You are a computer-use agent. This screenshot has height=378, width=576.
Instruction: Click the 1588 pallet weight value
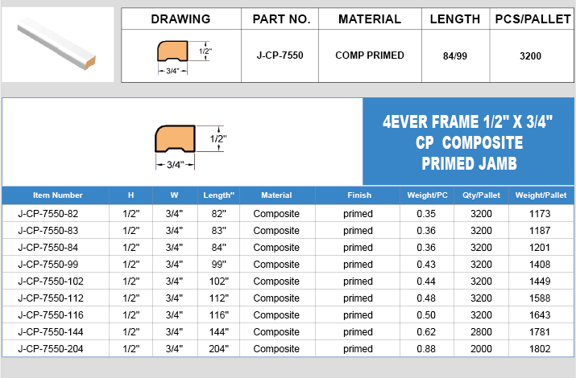coord(540,298)
